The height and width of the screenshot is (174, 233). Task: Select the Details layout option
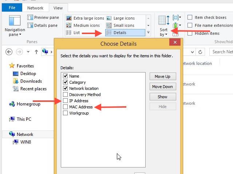tap(125, 33)
